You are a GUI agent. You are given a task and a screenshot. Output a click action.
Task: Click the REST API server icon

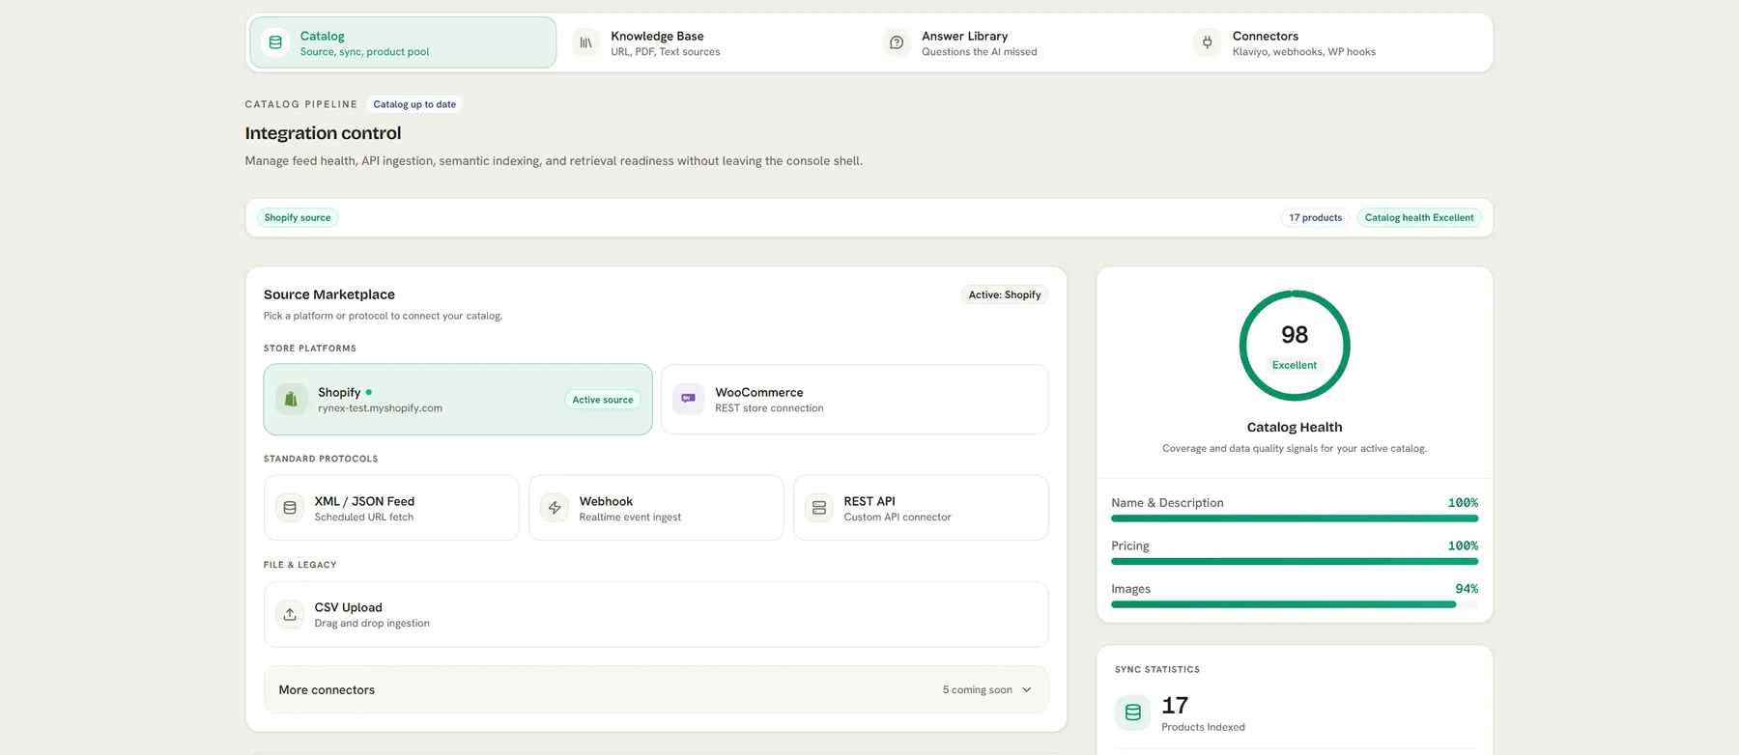tap(819, 508)
